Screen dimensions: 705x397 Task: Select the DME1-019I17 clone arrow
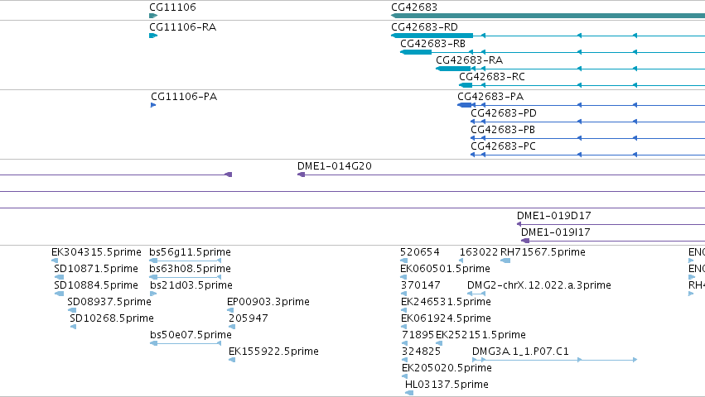(525, 241)
